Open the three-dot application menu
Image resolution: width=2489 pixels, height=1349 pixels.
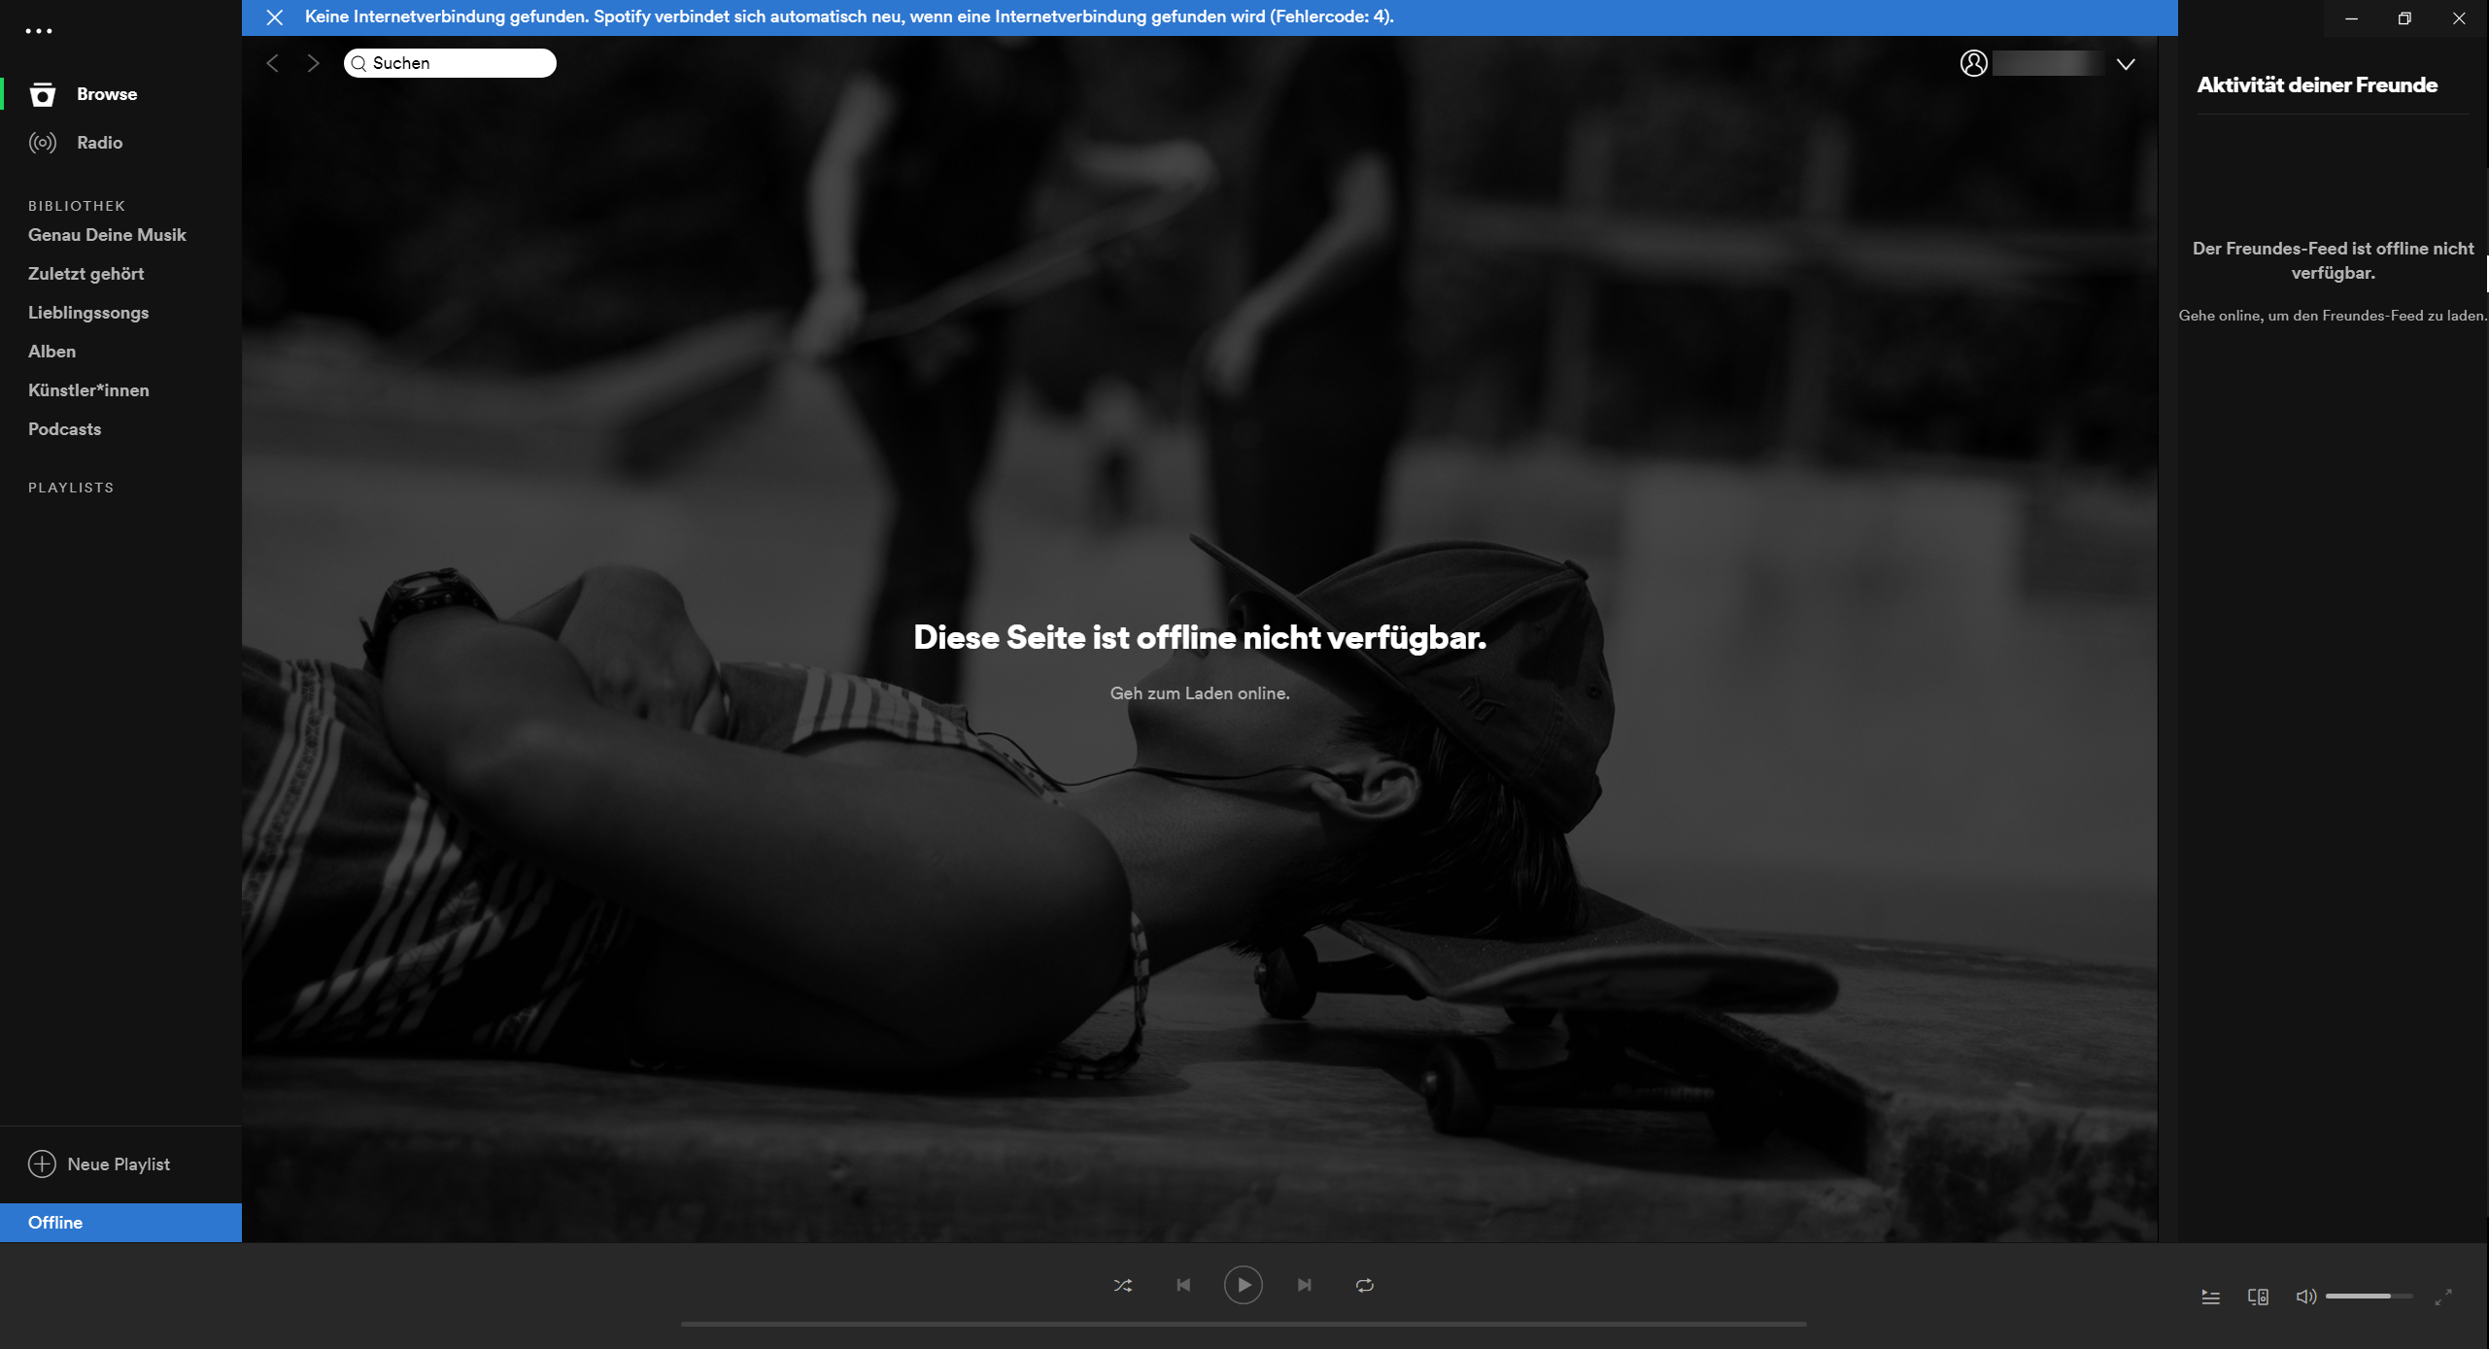pyautogui.click(x=39, y=31)
